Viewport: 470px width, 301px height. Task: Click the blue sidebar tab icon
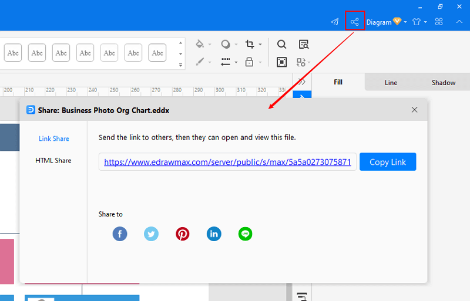302,94
